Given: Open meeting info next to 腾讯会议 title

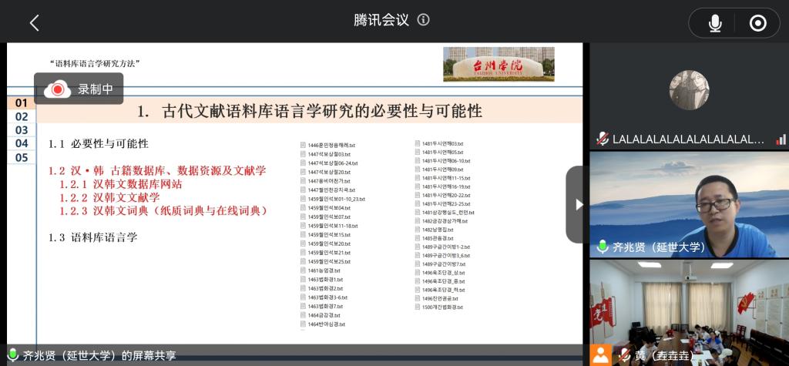Looking at the screenshot, I should (423, 21).
